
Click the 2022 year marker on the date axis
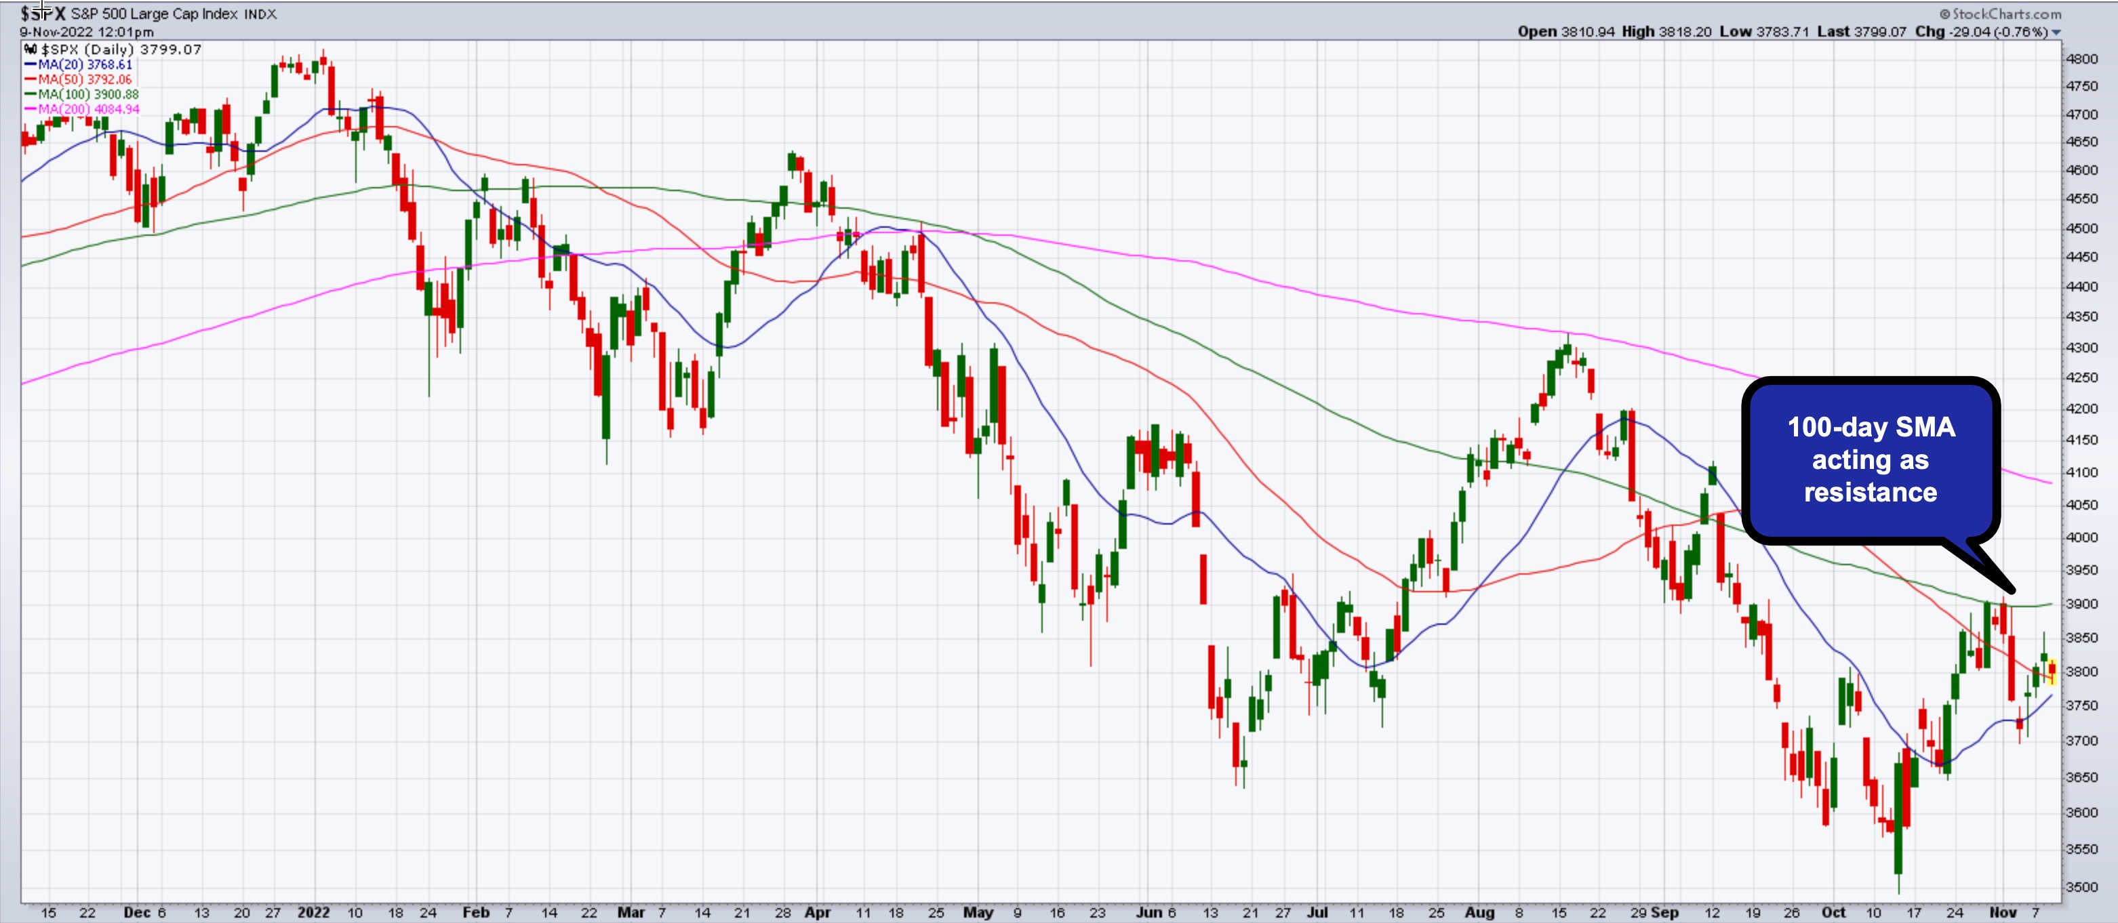tap(313, 912)
